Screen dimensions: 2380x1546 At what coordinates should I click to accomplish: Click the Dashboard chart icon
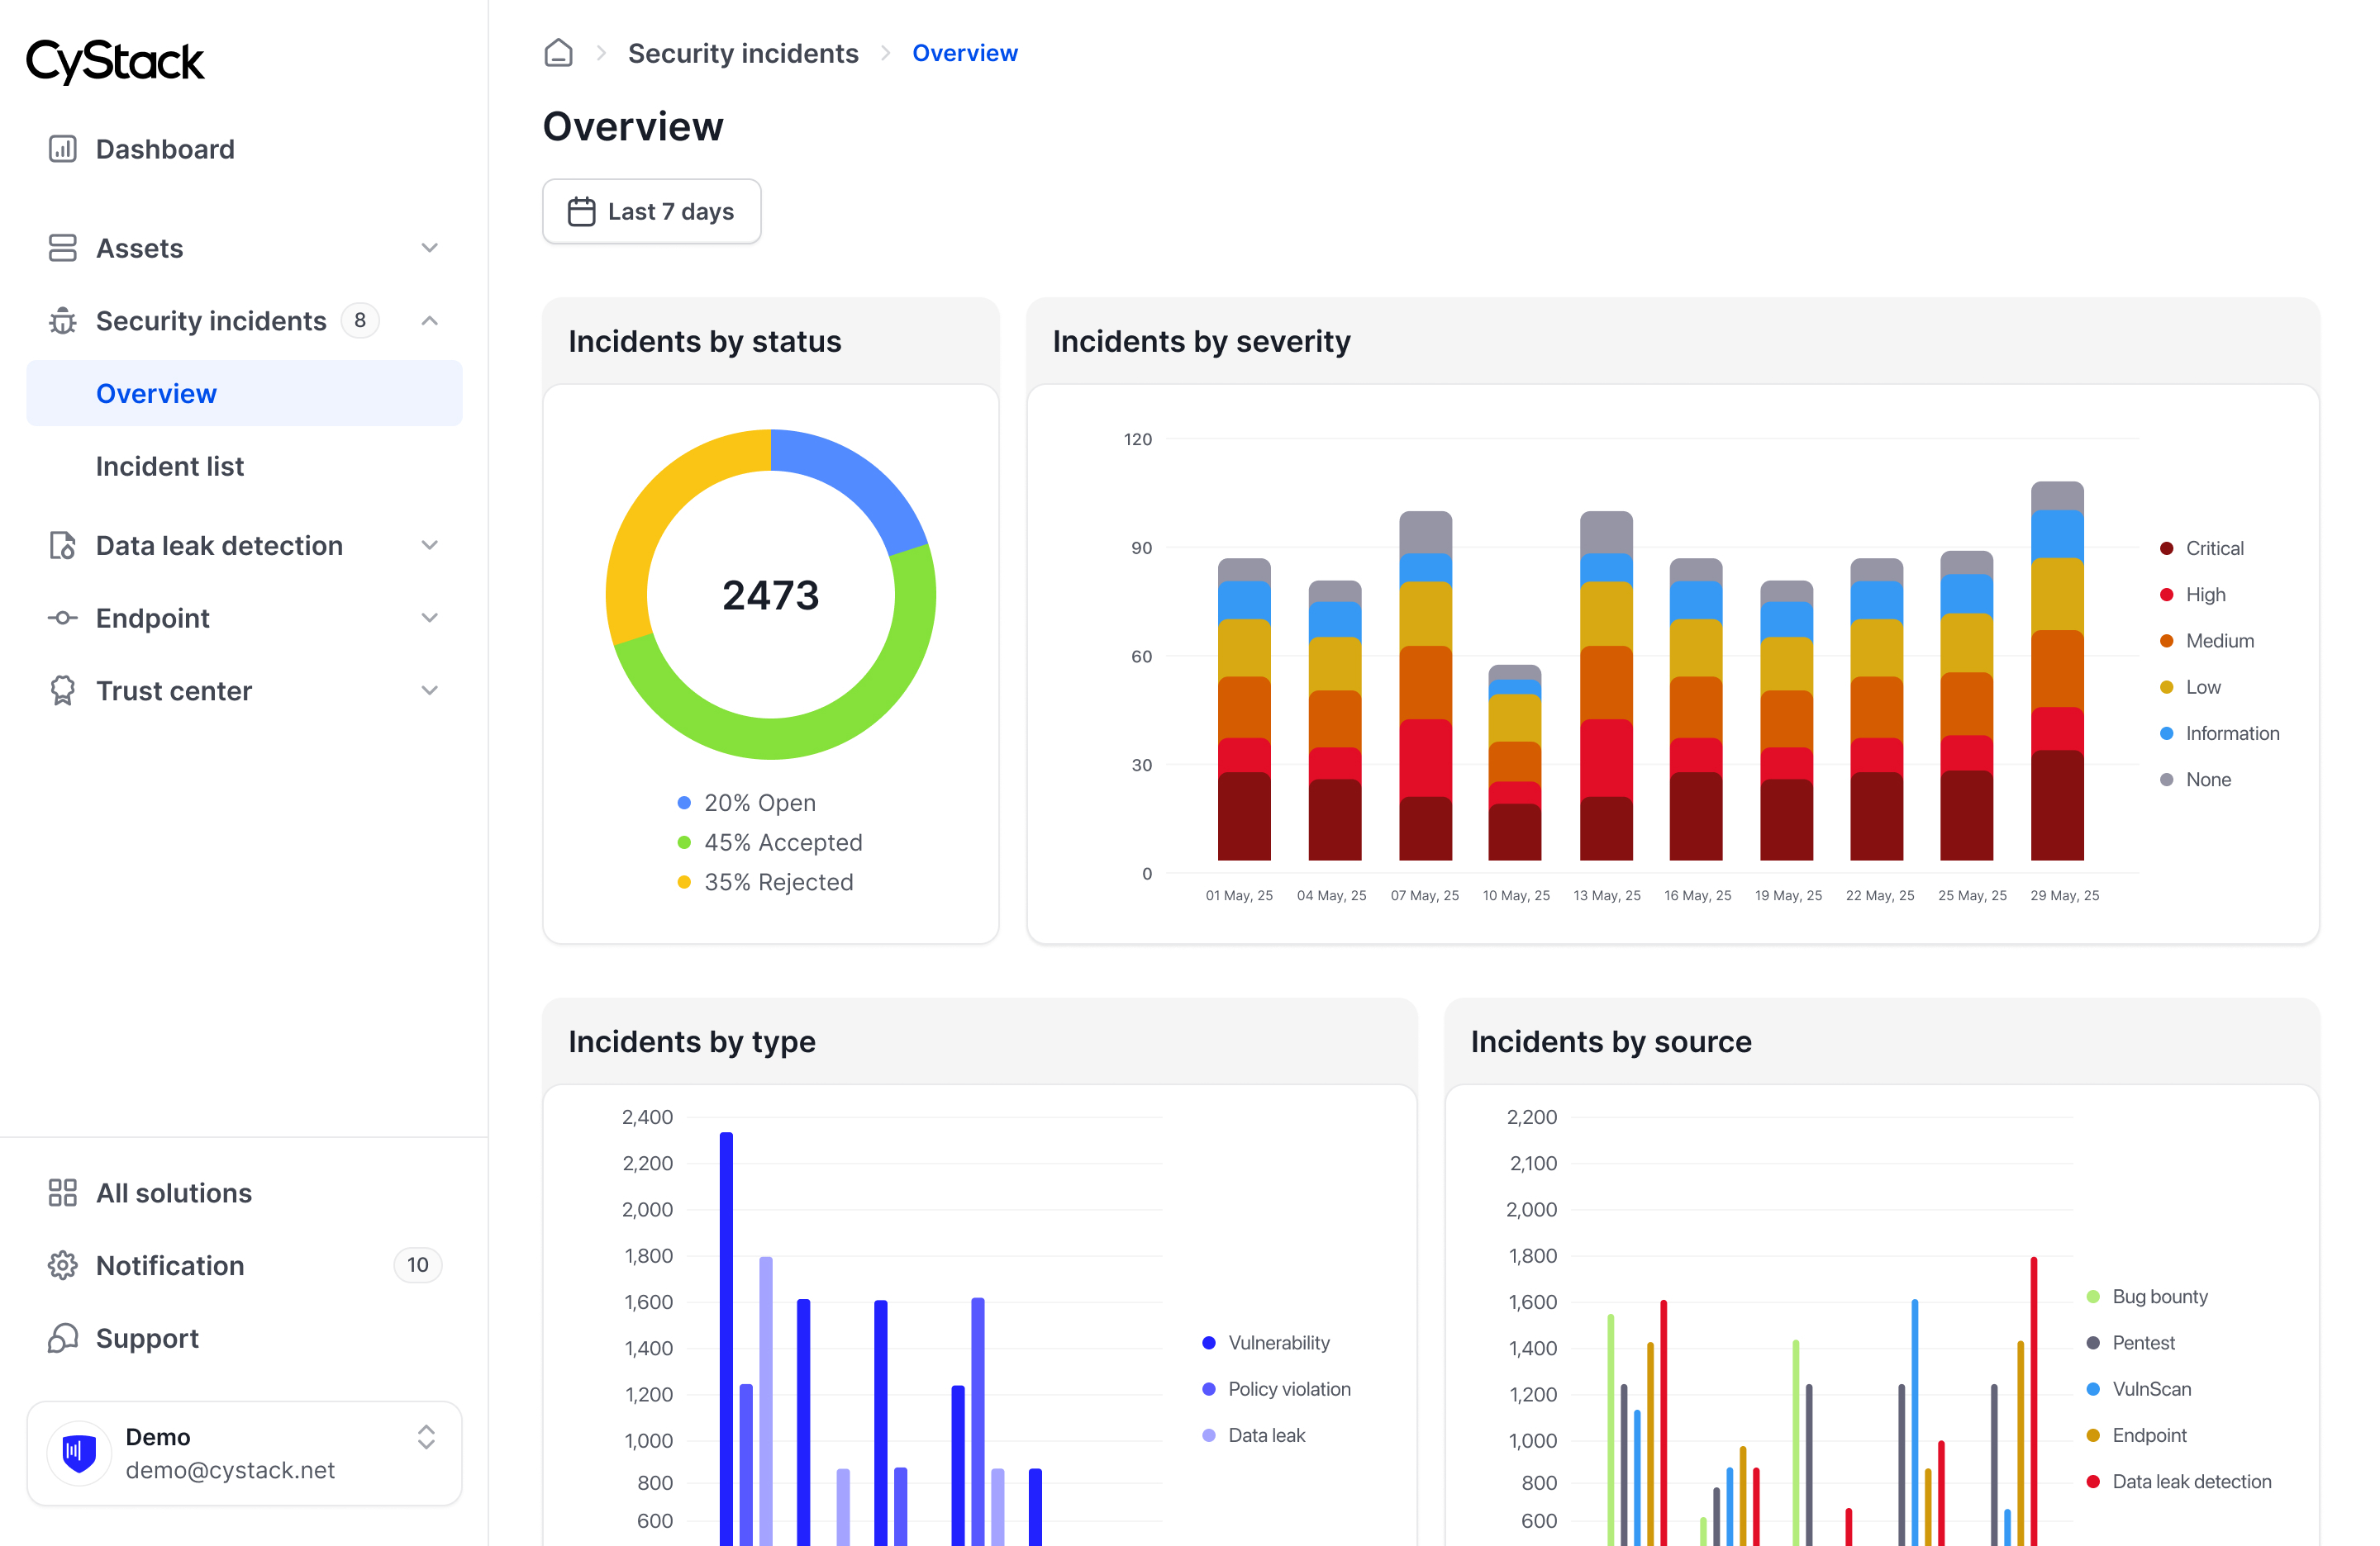coord(62,149)
